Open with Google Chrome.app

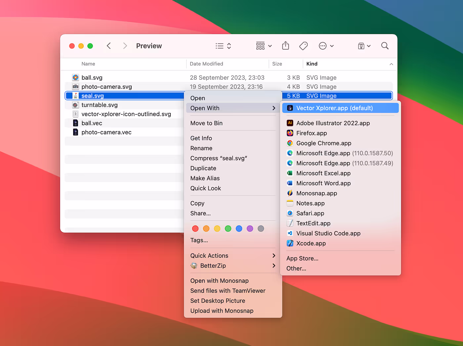click(x=341, y=143)
